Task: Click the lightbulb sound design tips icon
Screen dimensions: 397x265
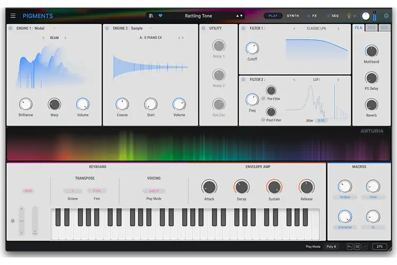Action: point(349,16)
